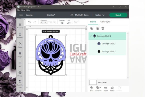Open the Combine options
Image resolution: width=145 pixels, height=97 pixels.
point(98,89)
